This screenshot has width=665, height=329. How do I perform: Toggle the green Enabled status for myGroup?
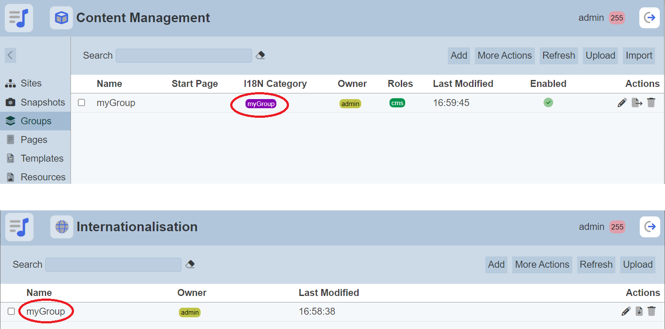(x=548, y=103)
